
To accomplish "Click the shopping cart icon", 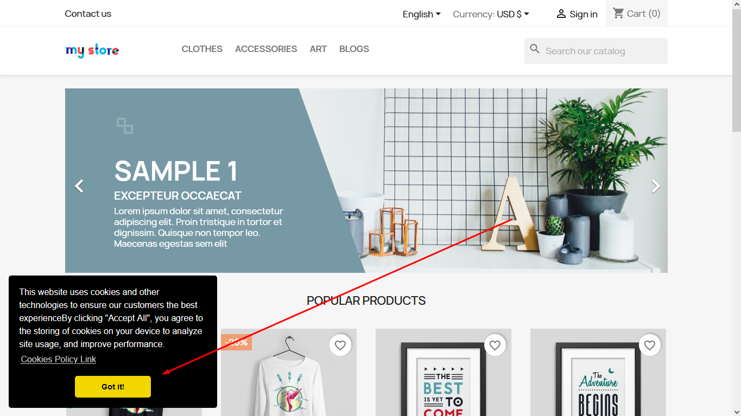I will [x=618, y=13].
